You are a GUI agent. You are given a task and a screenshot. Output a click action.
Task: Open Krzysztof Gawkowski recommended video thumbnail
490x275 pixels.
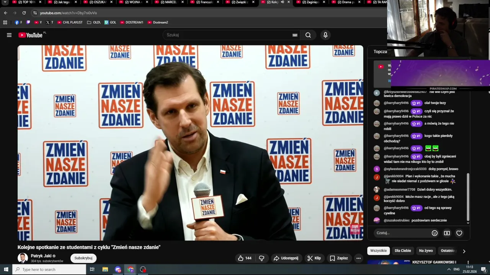tap(389, 262)
